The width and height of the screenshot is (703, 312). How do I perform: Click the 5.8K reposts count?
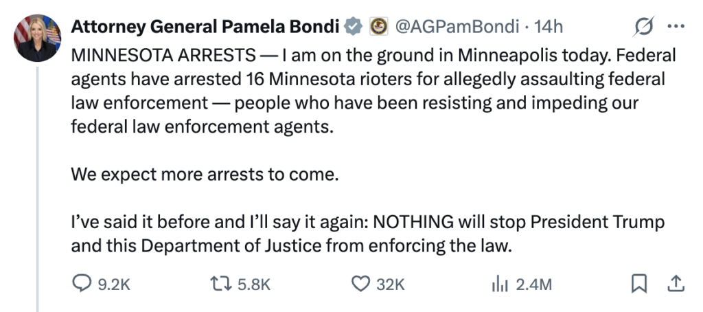tap(254, 284)
